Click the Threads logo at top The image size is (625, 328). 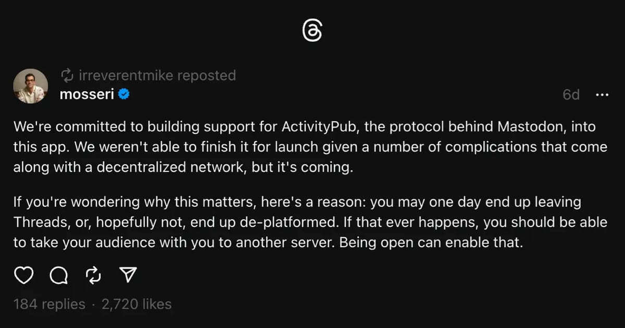click(312, 32)
